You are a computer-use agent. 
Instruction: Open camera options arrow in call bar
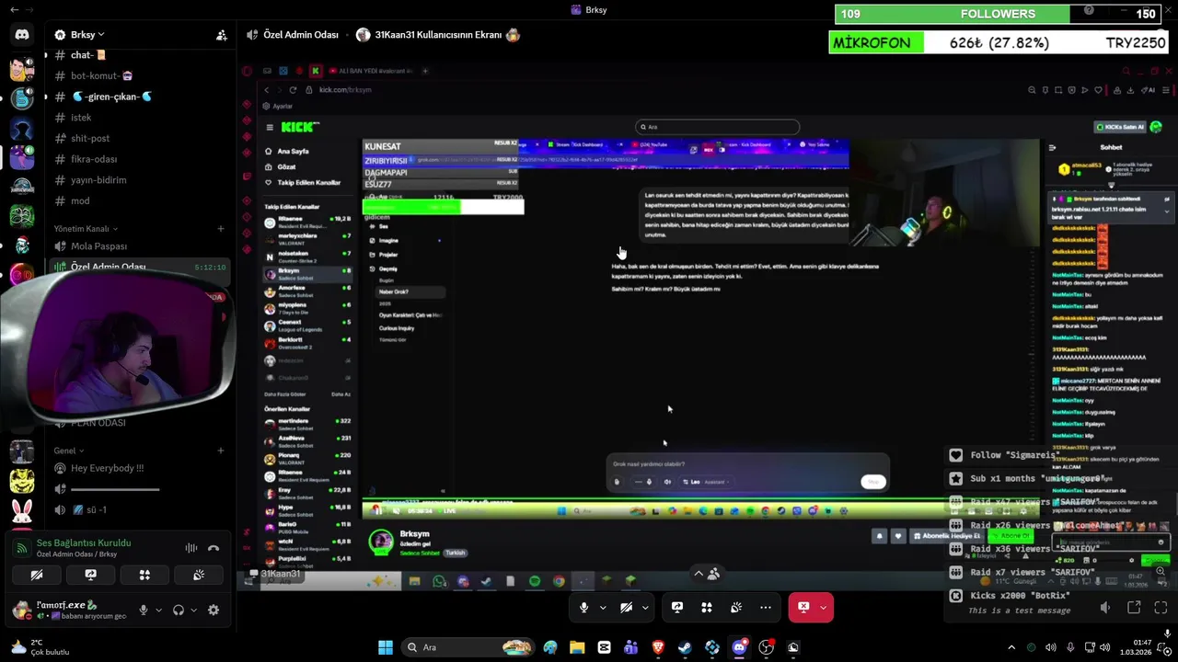coord(645,607)
